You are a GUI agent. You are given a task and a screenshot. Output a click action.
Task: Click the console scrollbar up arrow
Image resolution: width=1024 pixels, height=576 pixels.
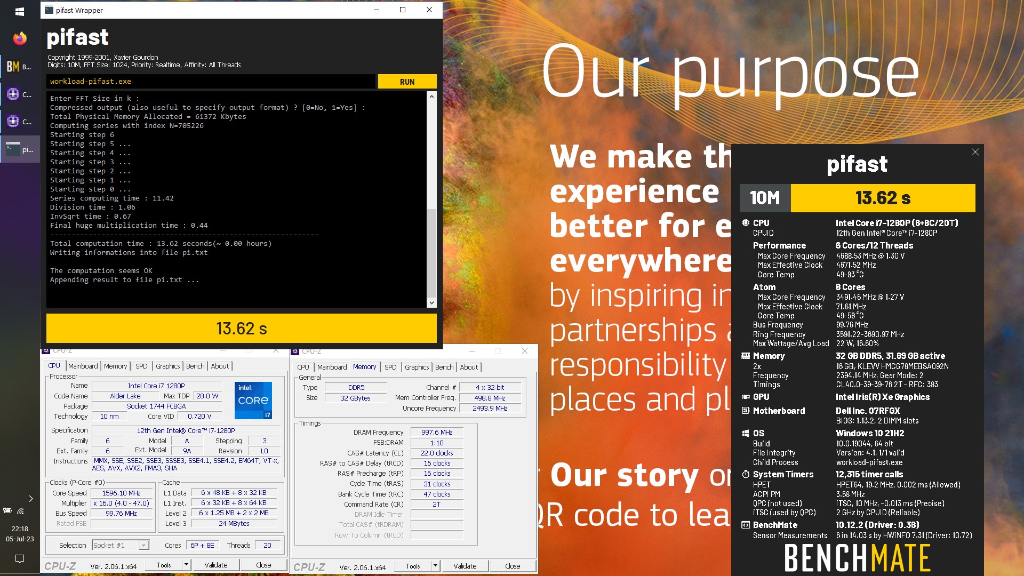coord(431,97)
